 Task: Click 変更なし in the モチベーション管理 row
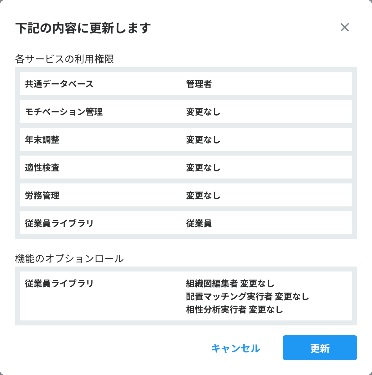(203, 112)
